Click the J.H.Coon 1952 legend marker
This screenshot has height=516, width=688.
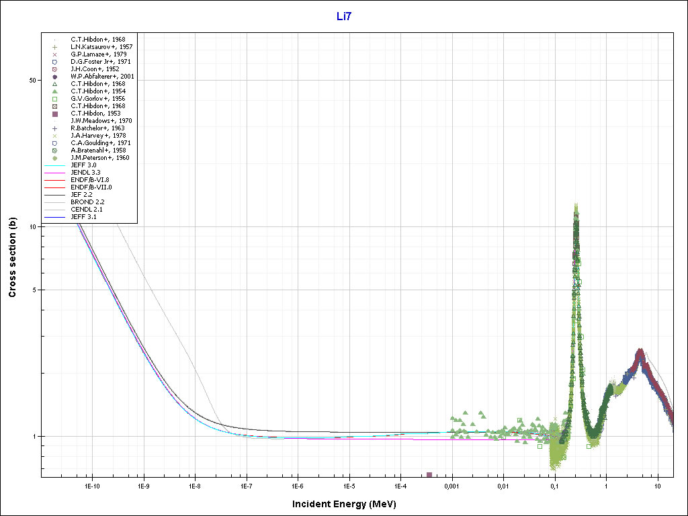[x=56, y=69]
